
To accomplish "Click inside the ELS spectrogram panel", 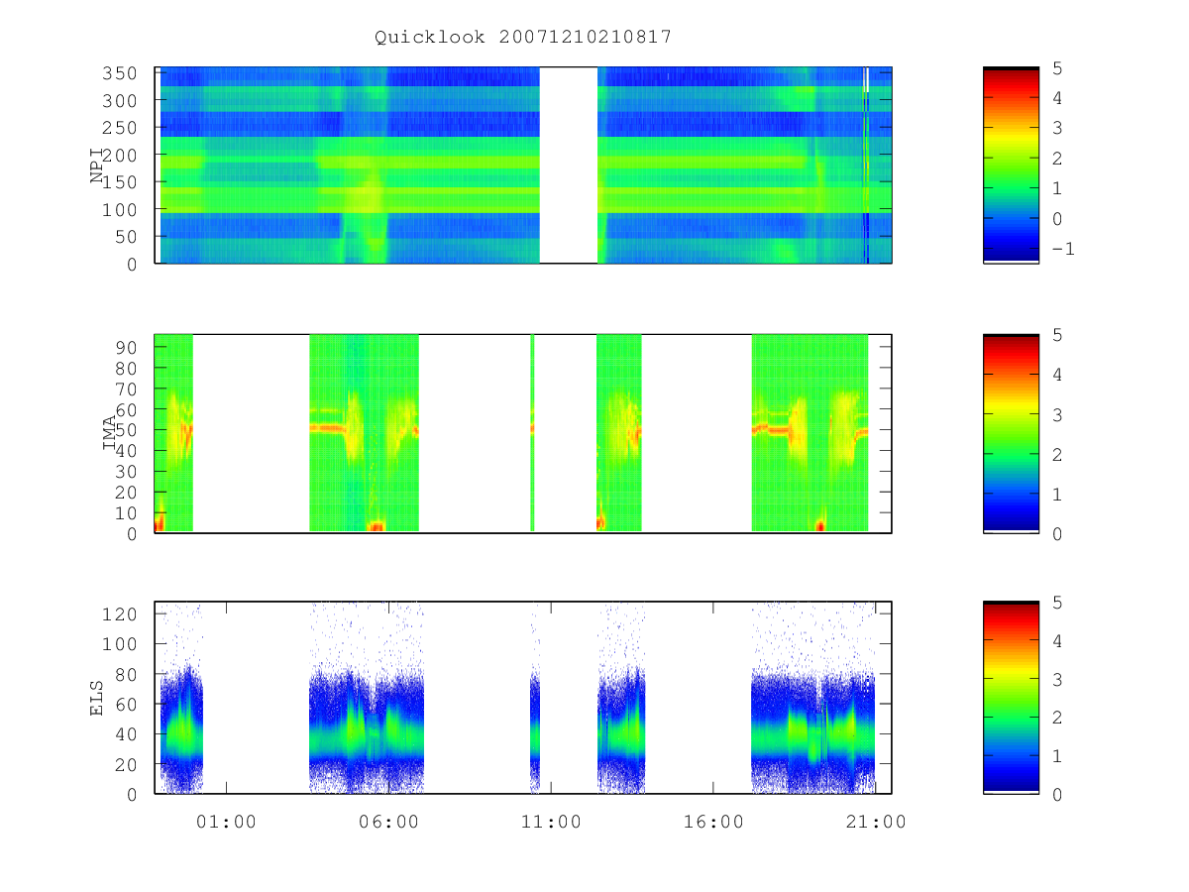I will 523,698.
